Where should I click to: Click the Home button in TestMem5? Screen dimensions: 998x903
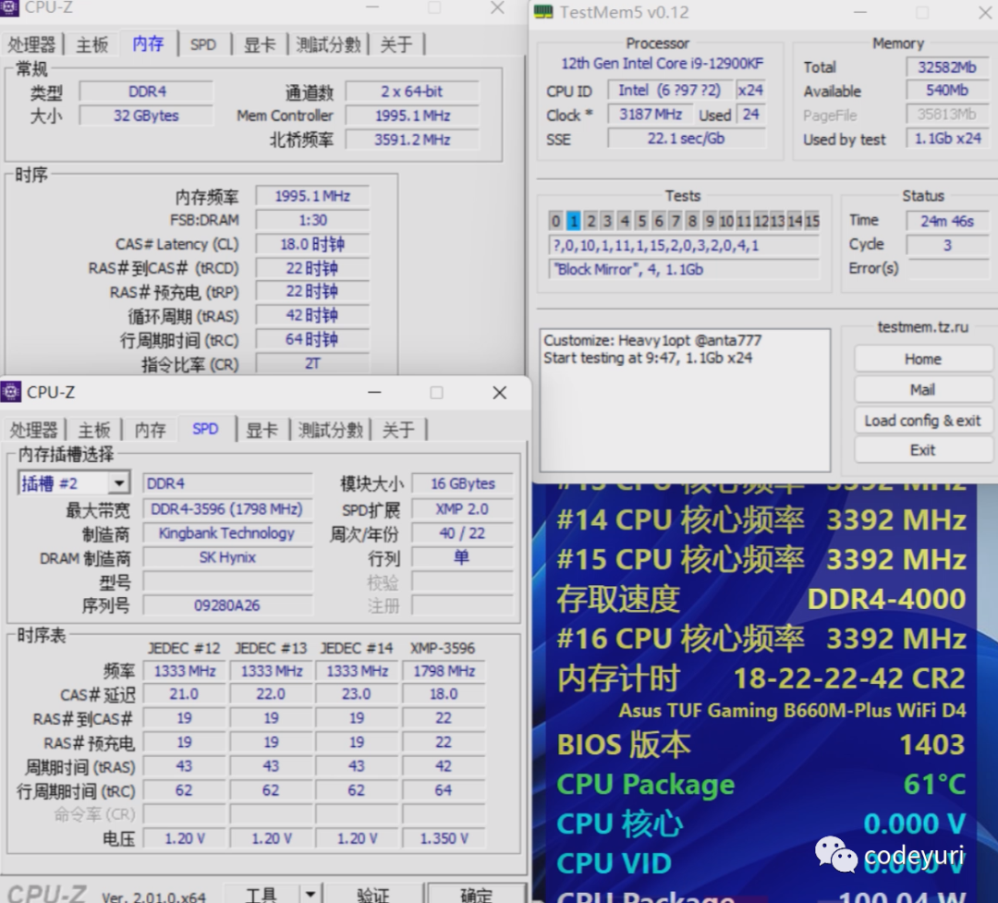tap(923, 360)
